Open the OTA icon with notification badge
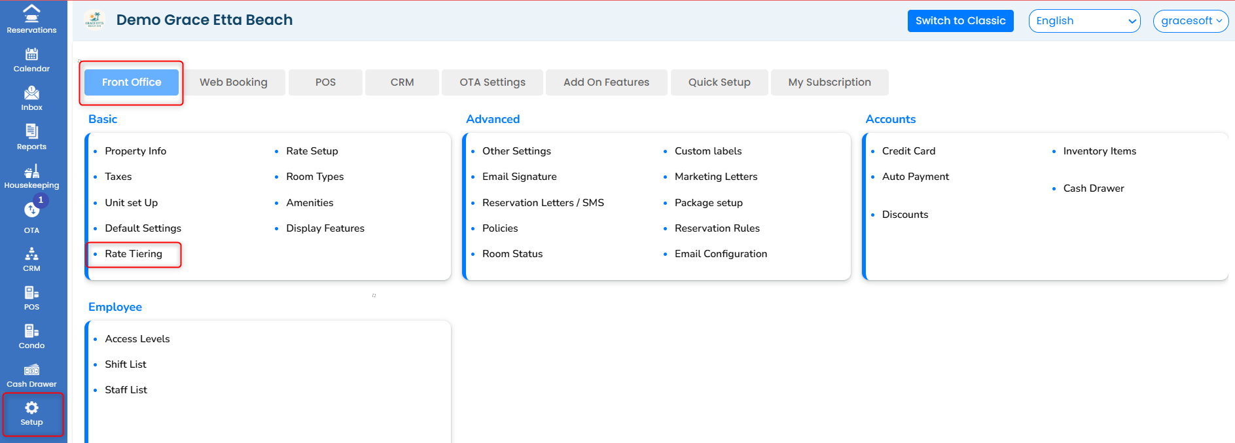 [x=31, y=210]
